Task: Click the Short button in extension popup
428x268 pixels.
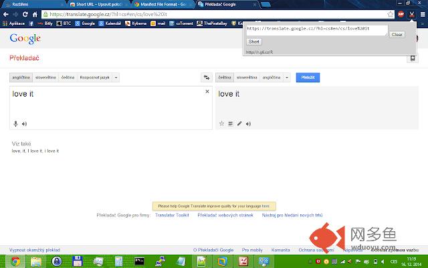Action: (254, 42)
